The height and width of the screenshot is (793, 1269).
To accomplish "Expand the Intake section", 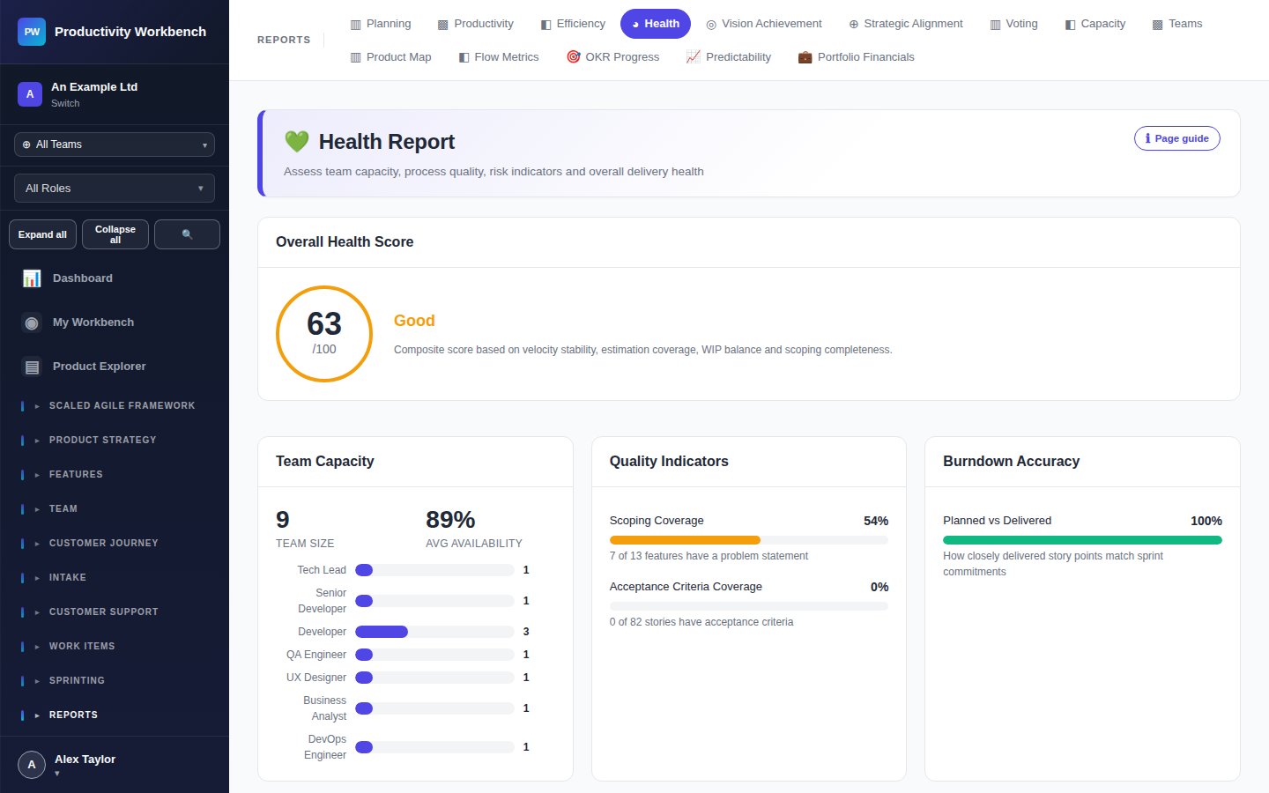I will click(x=115, y=578).
